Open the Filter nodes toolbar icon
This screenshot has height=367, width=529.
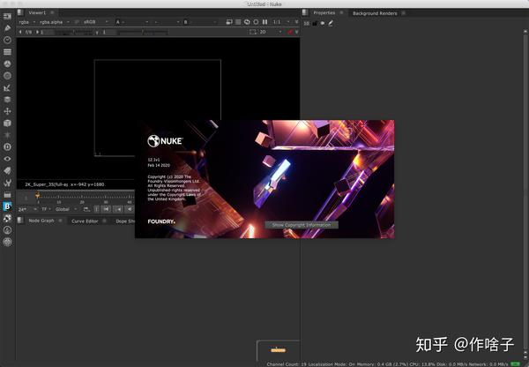click(x=7, y=76)
